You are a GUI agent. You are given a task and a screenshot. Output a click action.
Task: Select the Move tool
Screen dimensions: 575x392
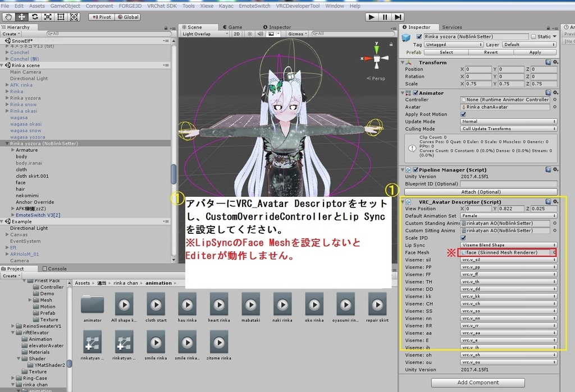pyautogui.click(x=22, y=17)
